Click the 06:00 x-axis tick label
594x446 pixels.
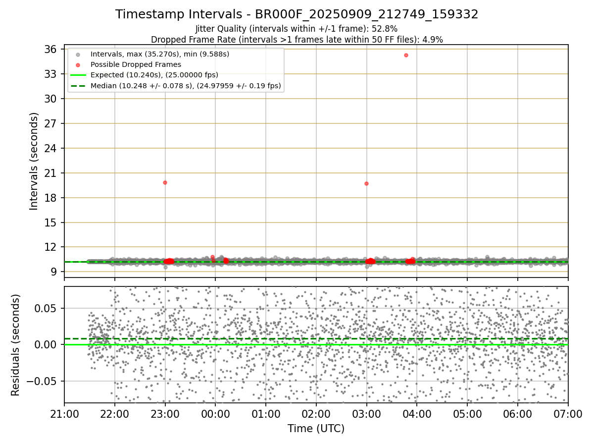(518, 414)
